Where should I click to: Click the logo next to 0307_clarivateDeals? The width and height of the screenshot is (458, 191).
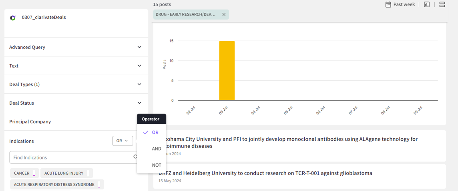(x=13, y=18)
